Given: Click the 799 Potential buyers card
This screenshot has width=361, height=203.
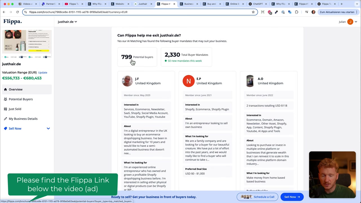Looking at the screenshot, I should pyautogui.click(x=137, y=57).
